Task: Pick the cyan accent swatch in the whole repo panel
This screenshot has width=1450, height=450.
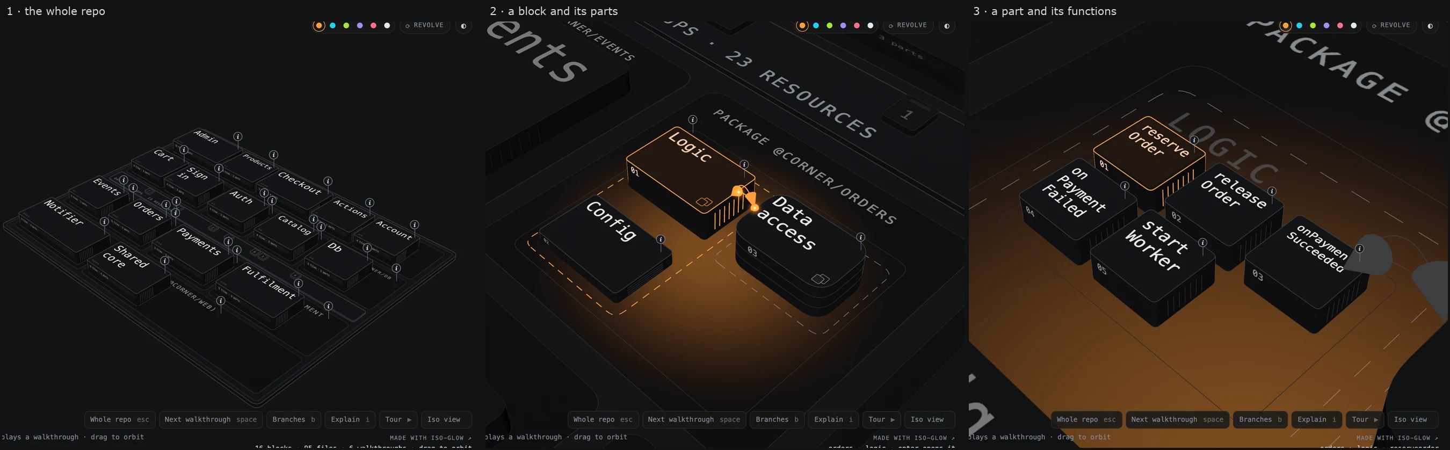Action: click(x=332, y=25)
